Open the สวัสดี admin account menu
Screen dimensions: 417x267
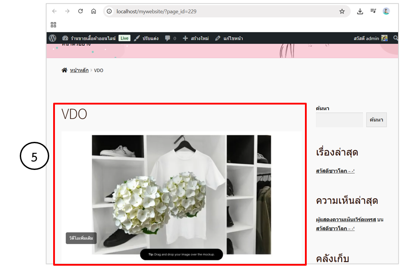pos(370,38)
